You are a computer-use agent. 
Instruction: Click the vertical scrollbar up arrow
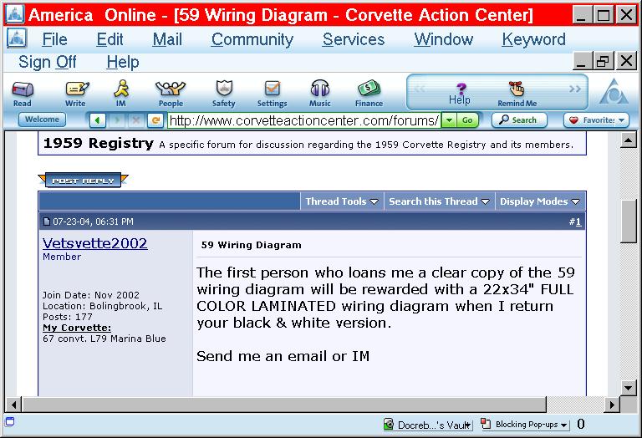pyautogui.click(x=628, y=140)
